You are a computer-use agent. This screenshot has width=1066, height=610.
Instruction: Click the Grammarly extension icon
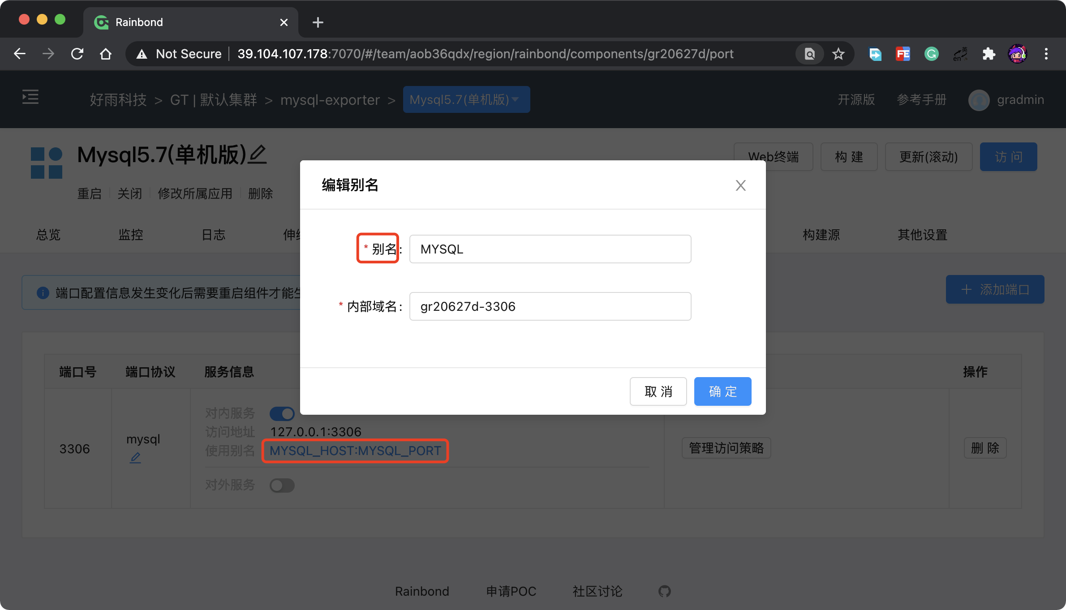[932, 53]
